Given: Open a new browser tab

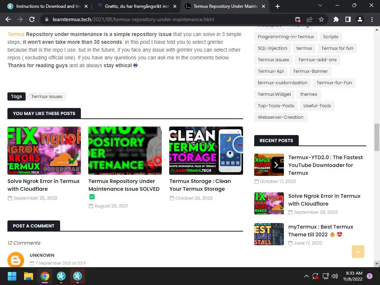Looking at the screenshot, I should [x=278, y=6].
